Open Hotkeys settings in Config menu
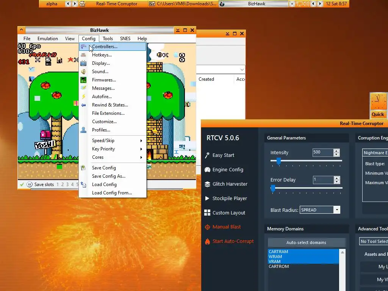This screenshot has height=291, width=388. click(113, 55)
